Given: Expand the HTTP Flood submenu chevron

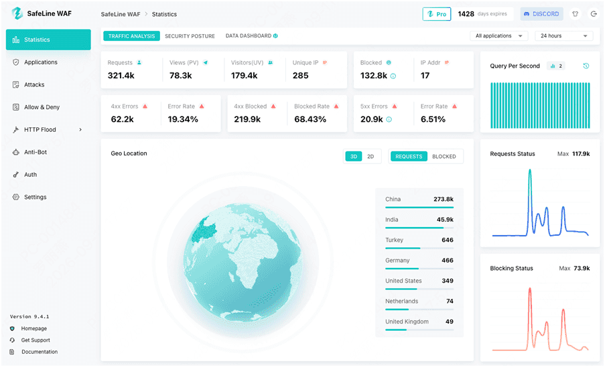Looking at the screenshot, I should 80,129.
